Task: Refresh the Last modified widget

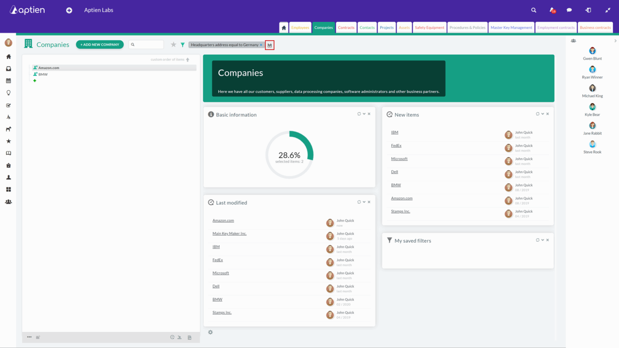Action: tap(359, 202)
